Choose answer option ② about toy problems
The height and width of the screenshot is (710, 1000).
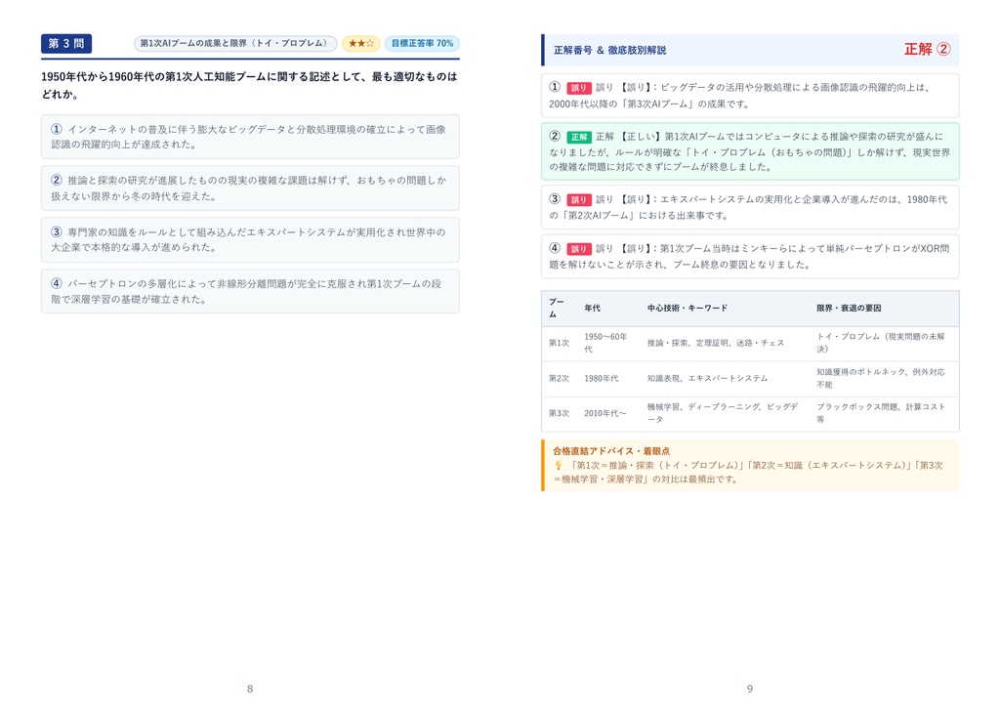coord(250,188)
